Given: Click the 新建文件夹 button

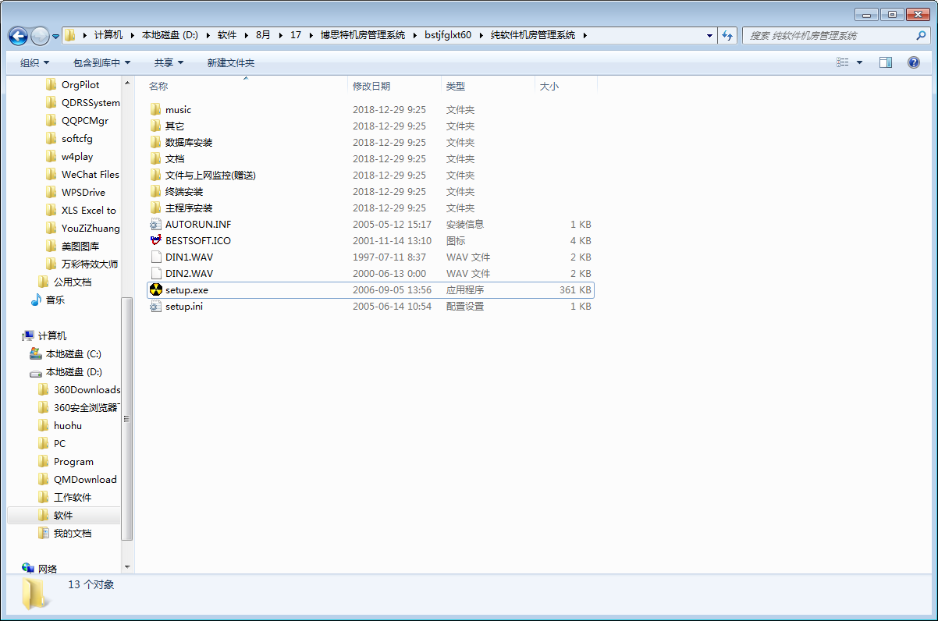Looking at the screenshot, I should pyautogui.click(x=231, y=62).
